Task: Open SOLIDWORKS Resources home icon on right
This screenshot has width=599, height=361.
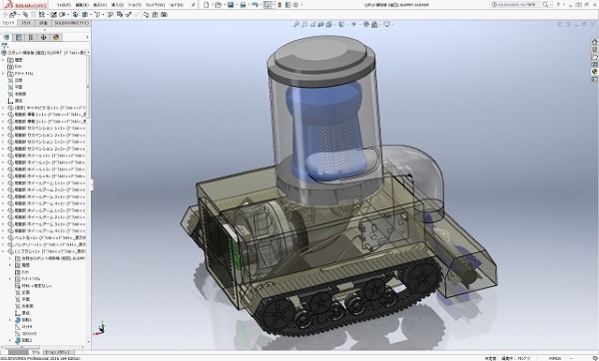Action: 594,42
